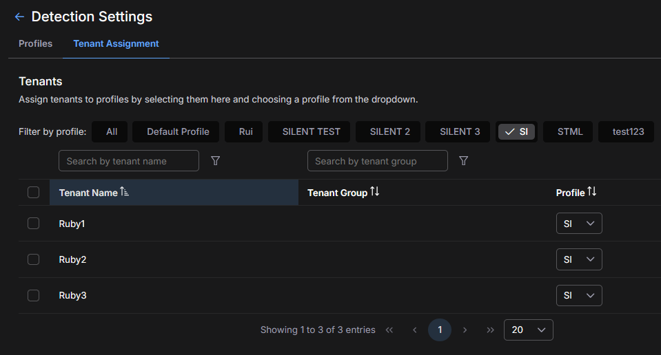The height and width of the screenshot is (355, 661).
Task: Sort by Profile column icon
Action: tap(591, 192)
